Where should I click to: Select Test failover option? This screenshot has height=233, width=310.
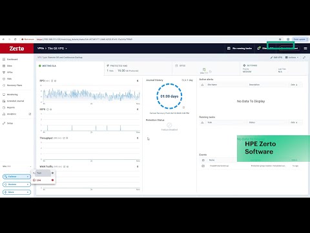[43, 173]
